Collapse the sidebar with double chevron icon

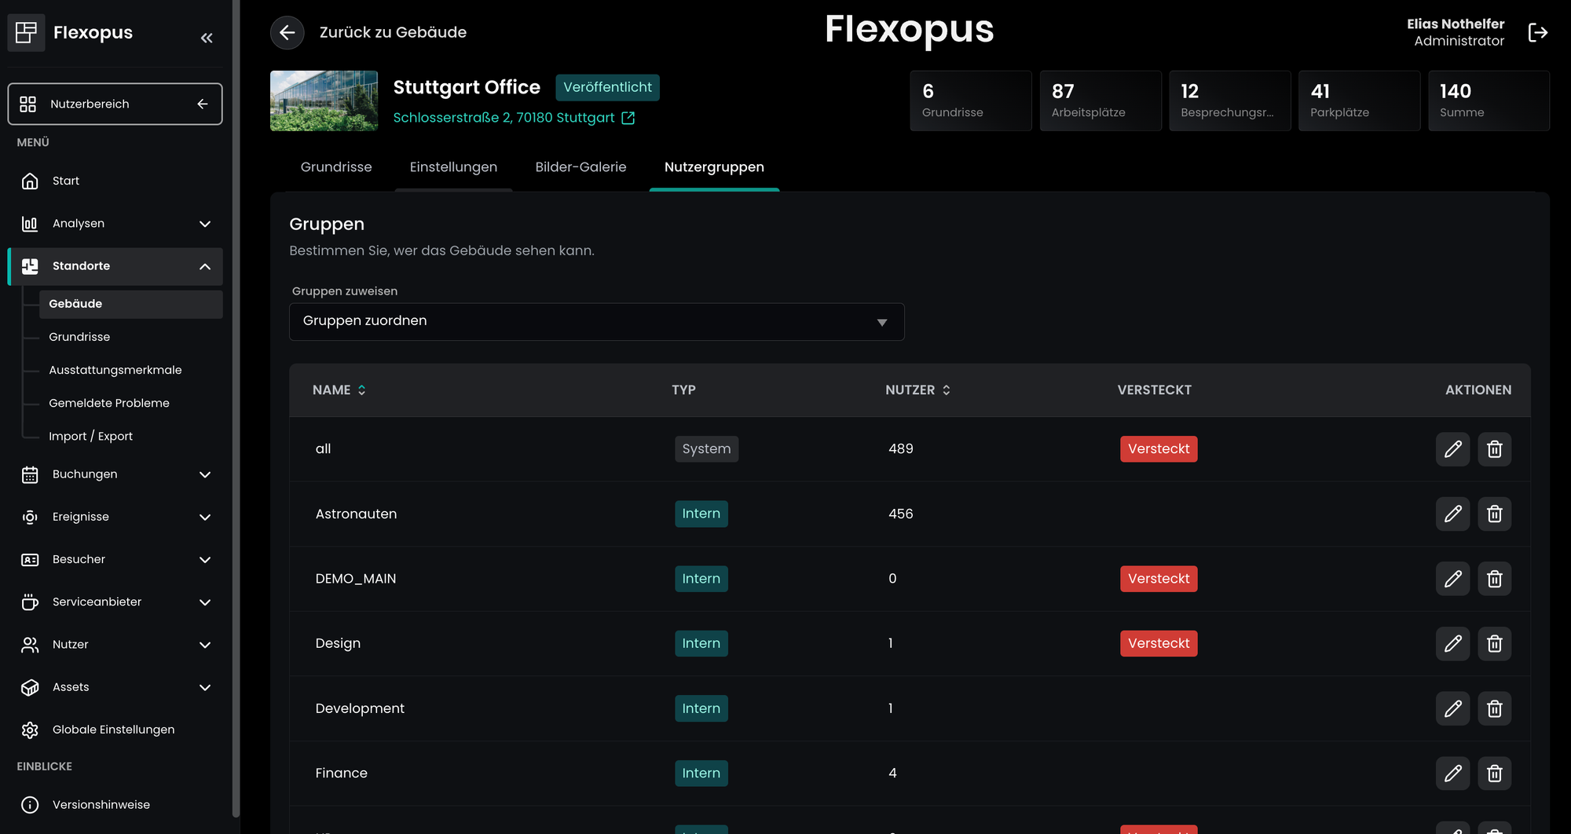[x=207, y=38]
